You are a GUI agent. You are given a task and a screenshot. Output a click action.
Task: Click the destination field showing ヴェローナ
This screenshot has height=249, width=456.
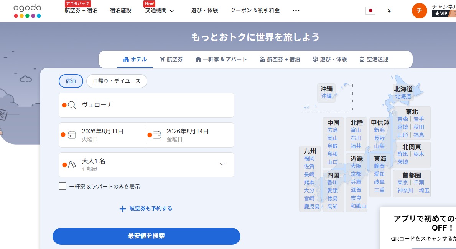coord(146,105)
